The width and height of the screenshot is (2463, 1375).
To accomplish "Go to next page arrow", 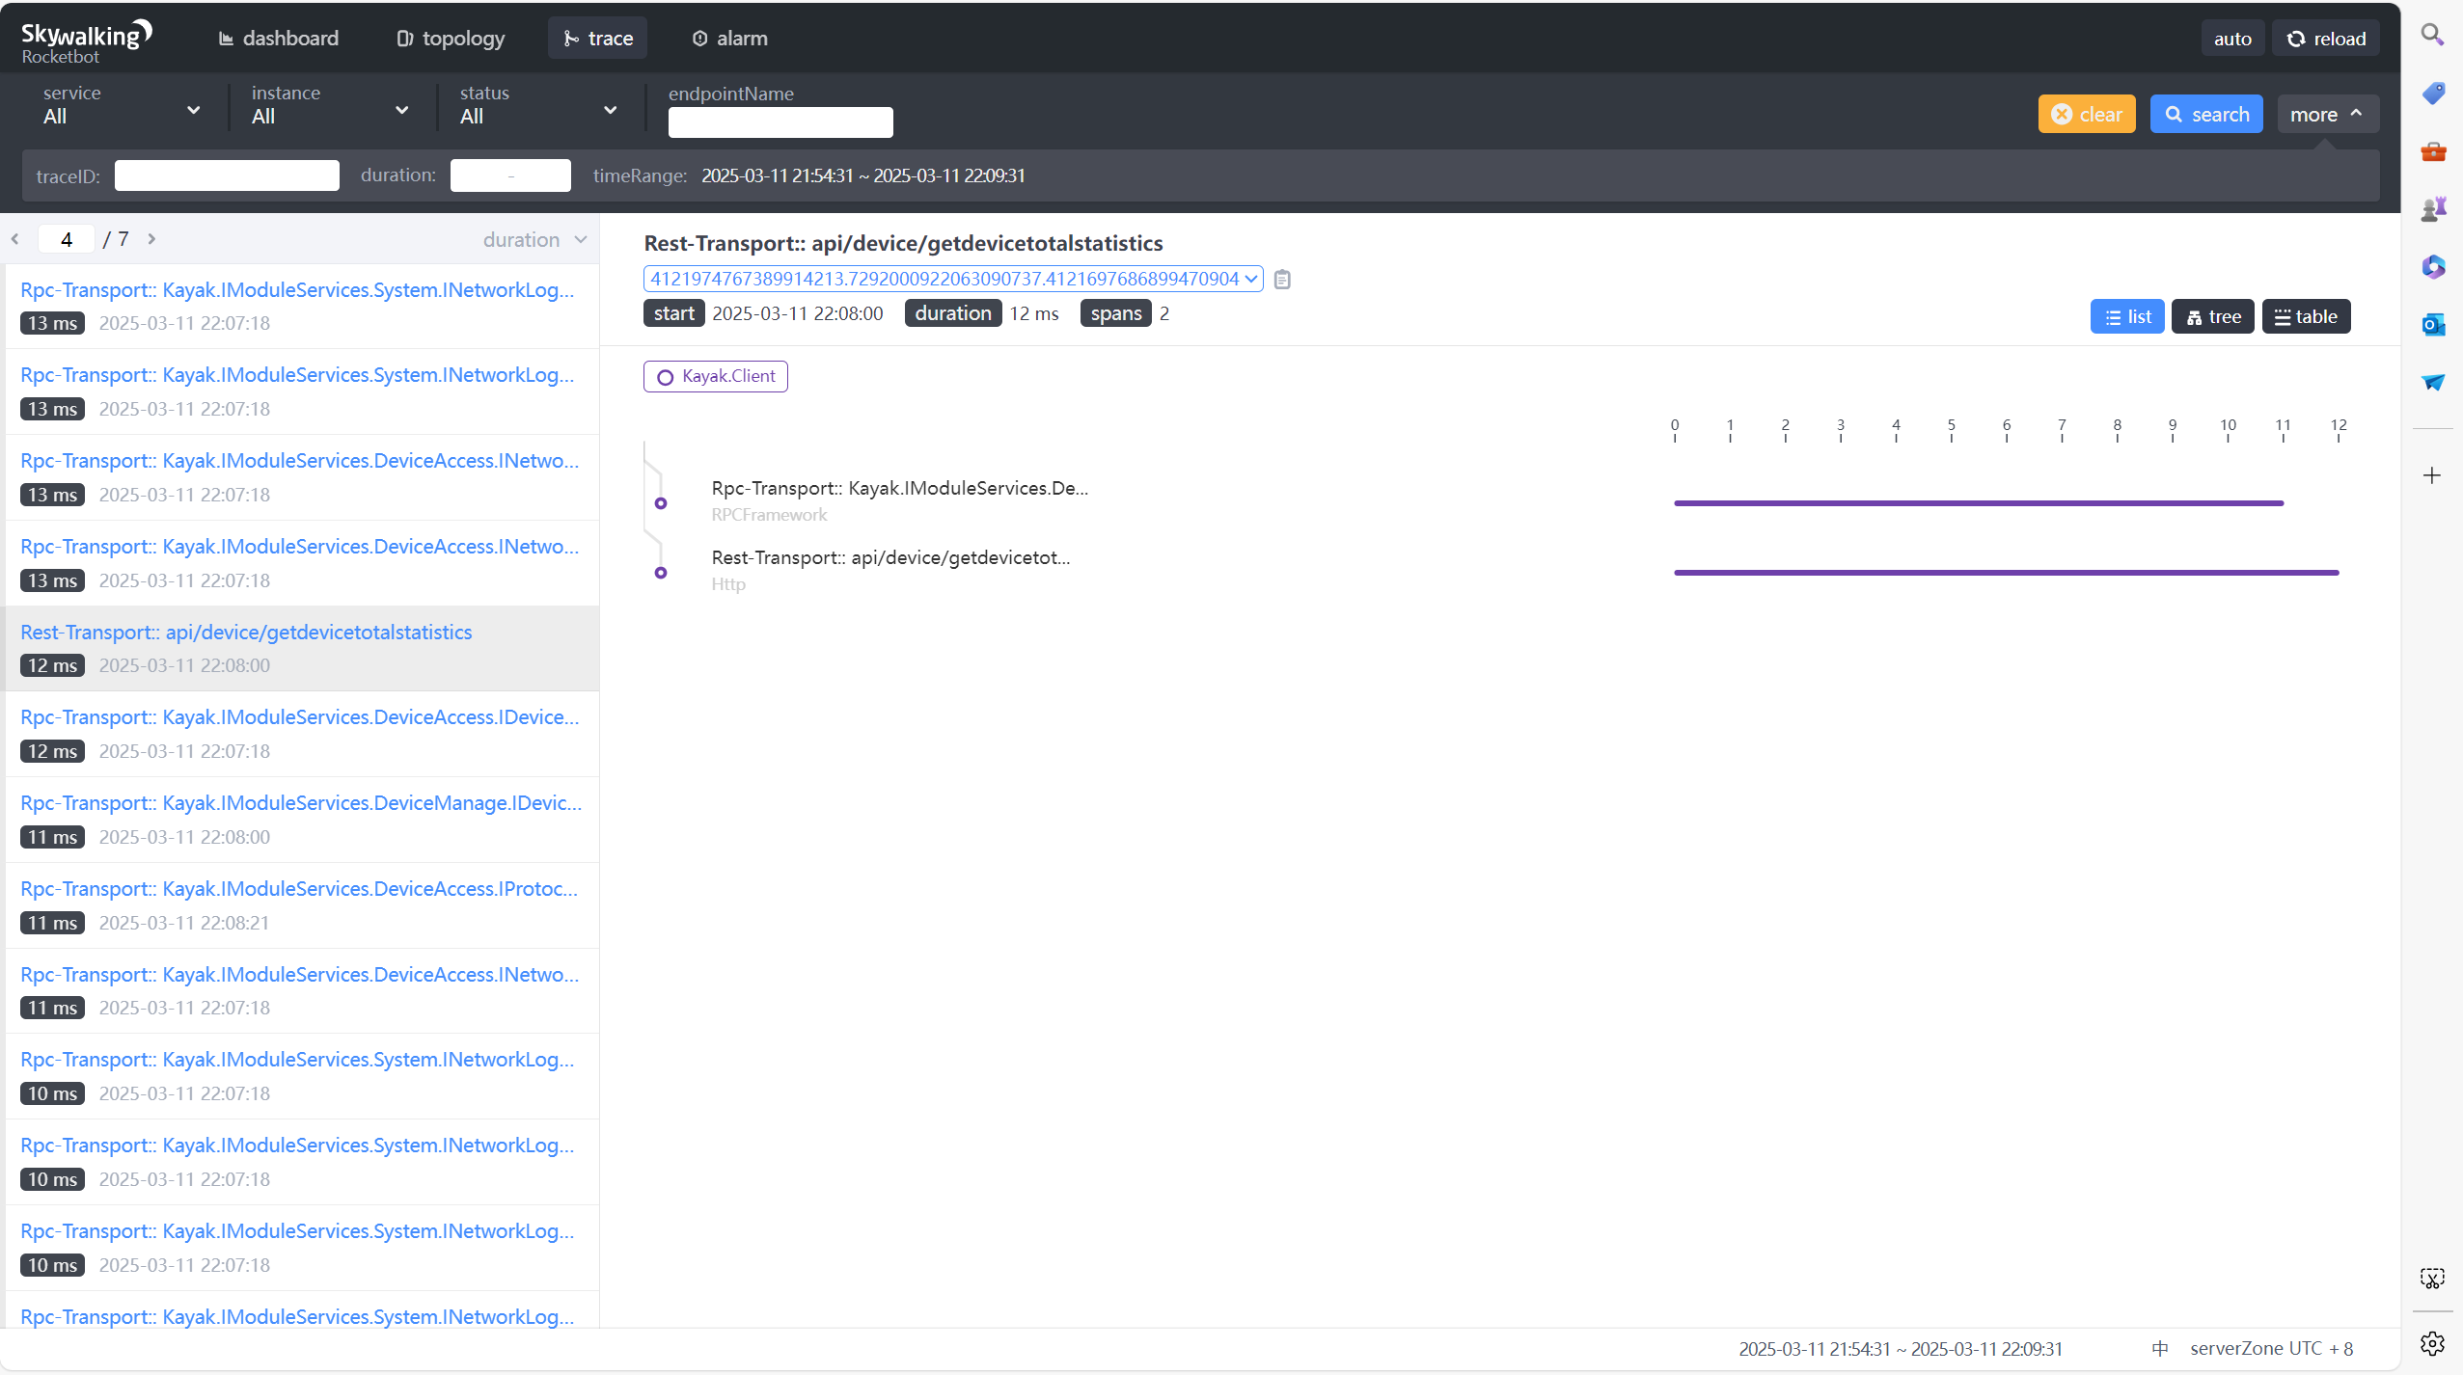I will coord(151,239).
